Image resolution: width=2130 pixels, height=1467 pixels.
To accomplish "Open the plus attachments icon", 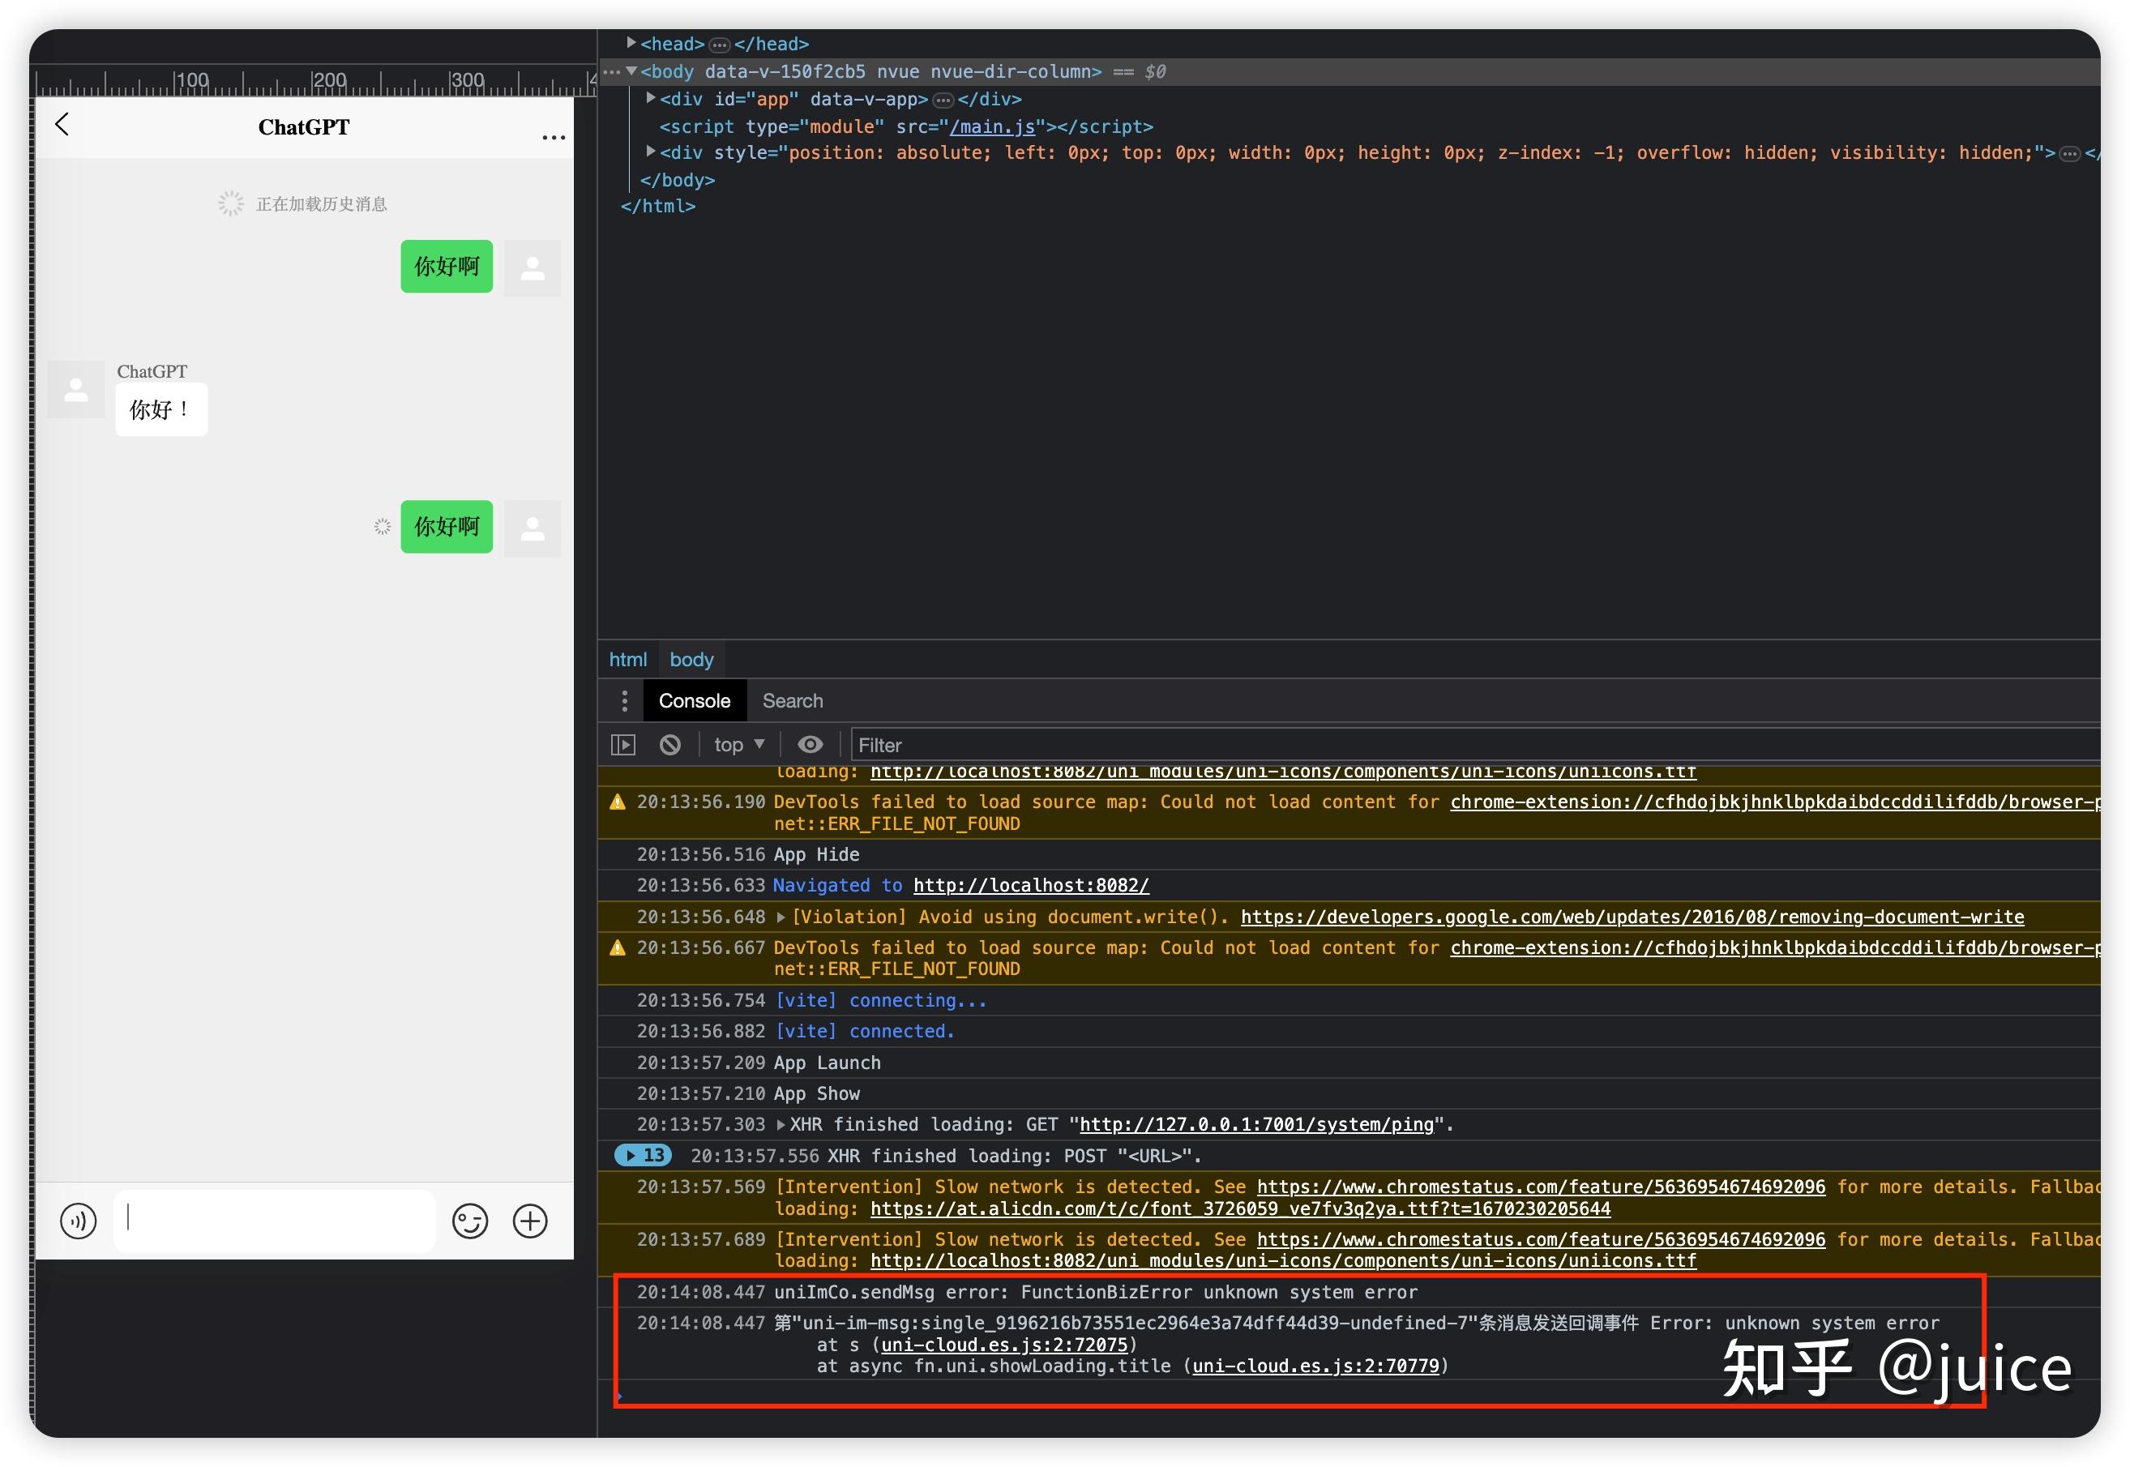I will click(x=530, y=1221).
